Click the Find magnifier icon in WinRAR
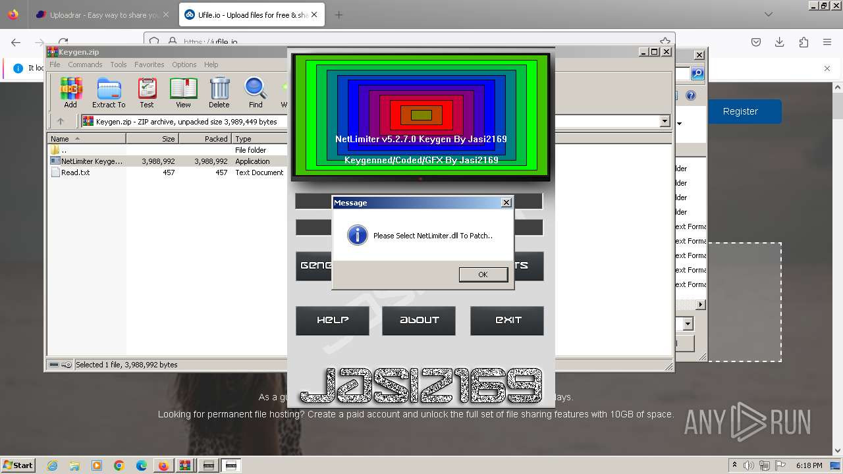 coord(256,93)
